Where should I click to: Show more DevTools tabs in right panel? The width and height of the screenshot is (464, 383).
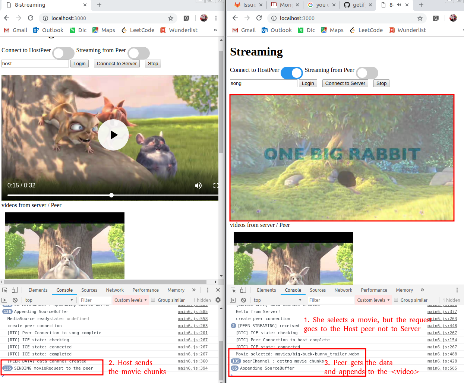point(422,290)
